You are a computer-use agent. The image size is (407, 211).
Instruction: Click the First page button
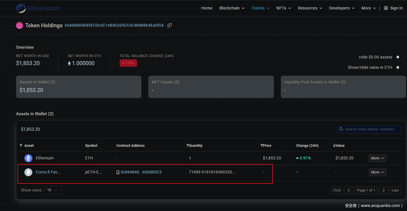point(337,190)
